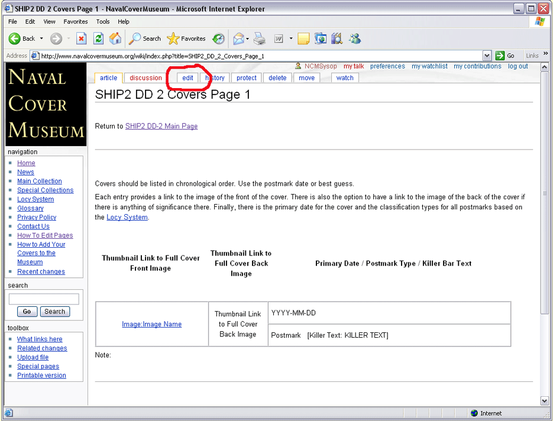This screenshot has width=553, height=421.
Task: Click the vertical scrollbar down arrow
Action: coord(545,400)
